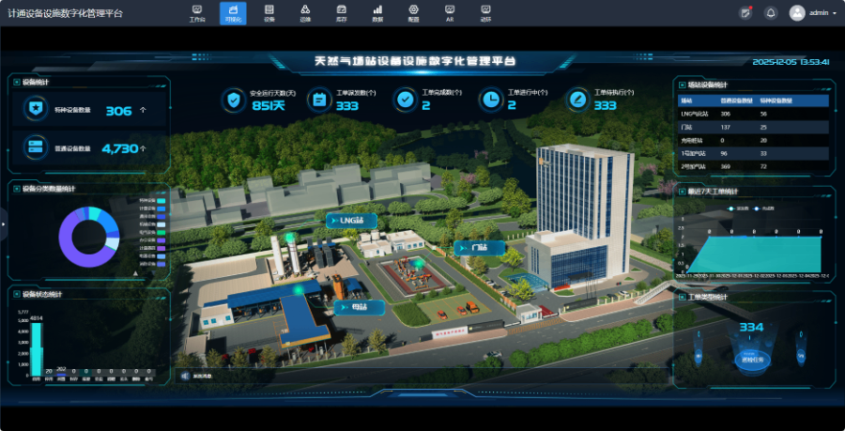This screenshot has height=431, width=845.
Task: Open the 数据 data chart icon
Action: pos(377,12)
